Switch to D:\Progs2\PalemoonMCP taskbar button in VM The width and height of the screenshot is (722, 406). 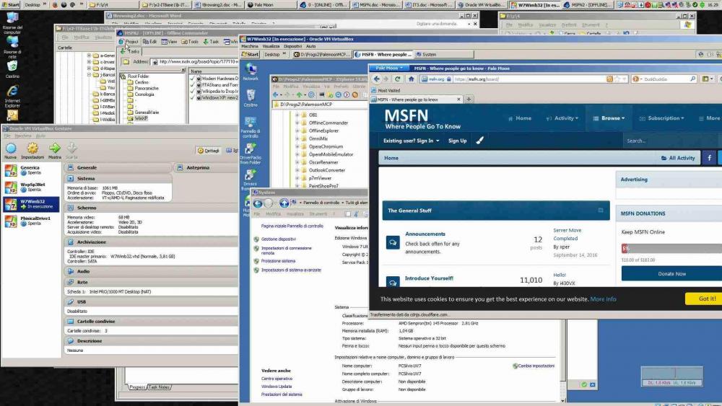click(x=321, y=54)
